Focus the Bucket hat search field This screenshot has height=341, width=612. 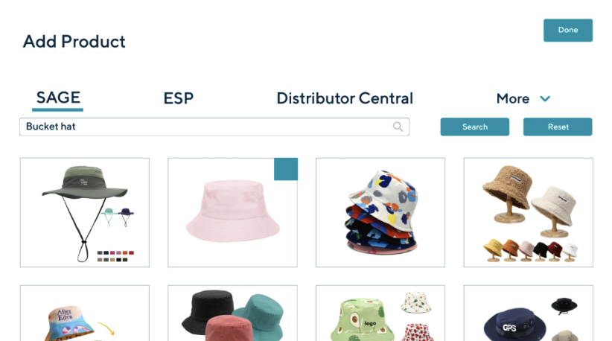[x=214, y=127]
